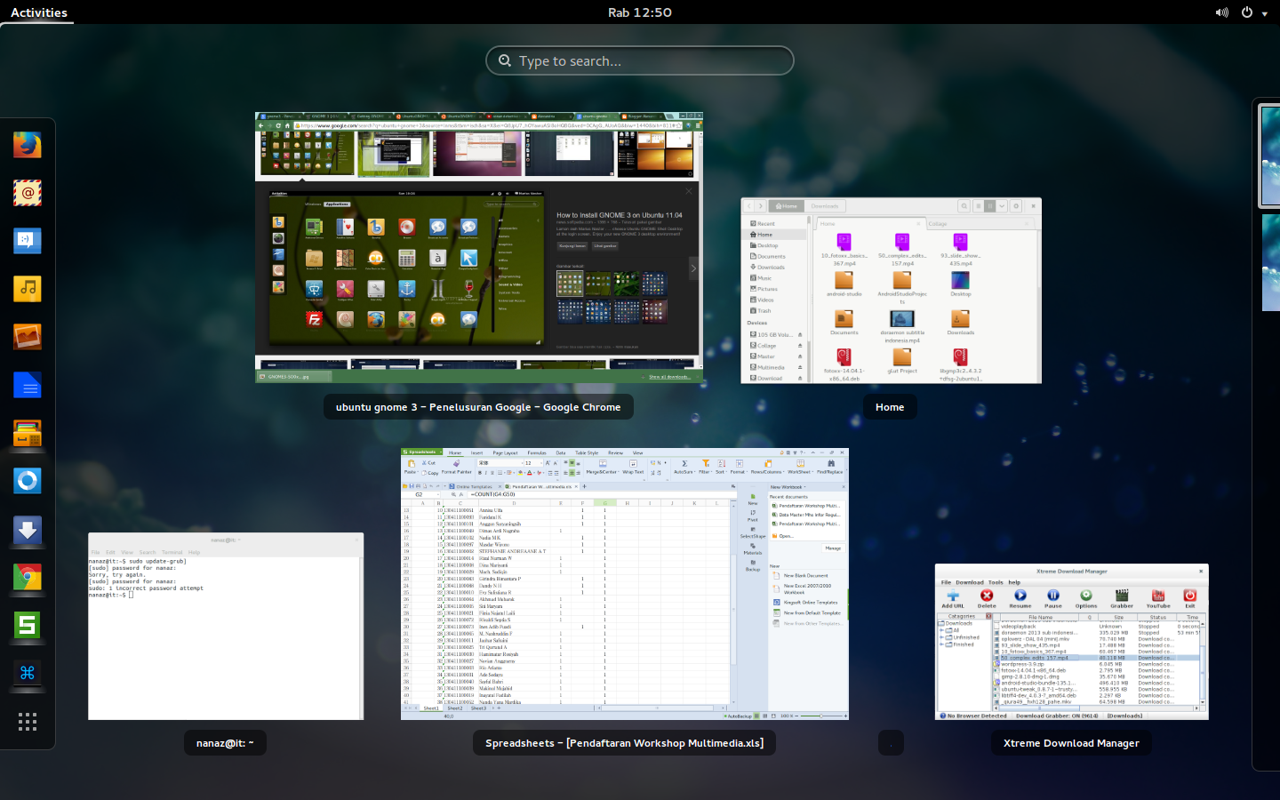
Task: Open the Tools menu in Xtreme Download Manager
Action: click(995, 582)
